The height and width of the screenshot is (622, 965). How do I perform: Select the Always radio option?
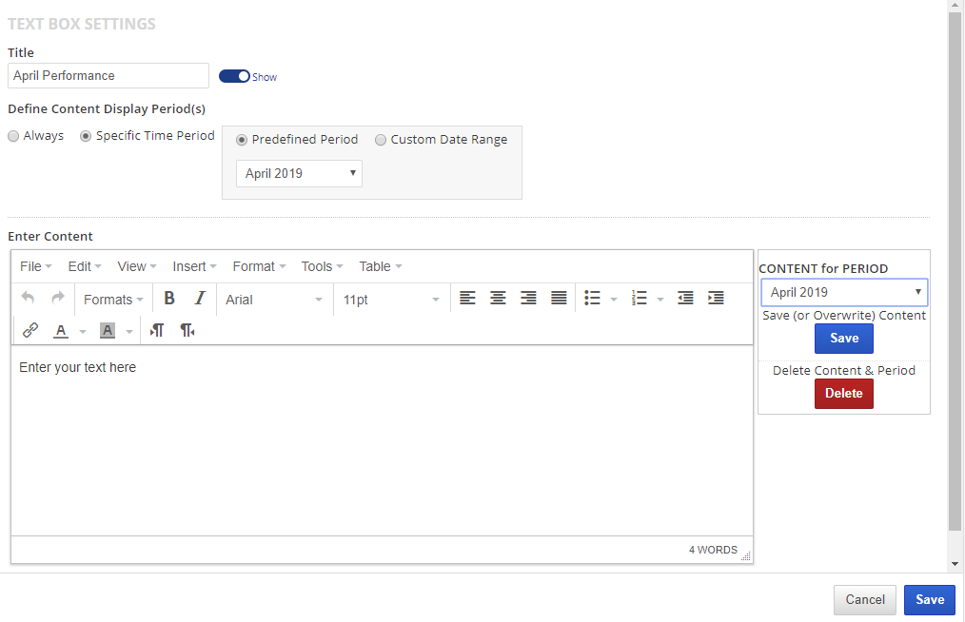tap(13, 136)
